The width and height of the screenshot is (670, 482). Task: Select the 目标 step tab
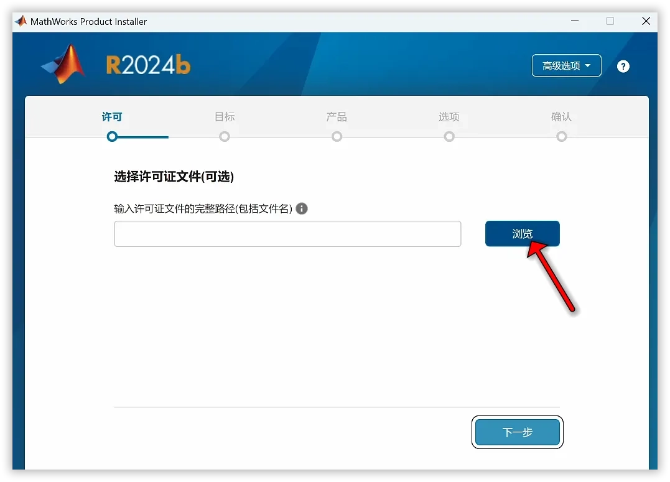pyautogui.click(x=225, y=117)
